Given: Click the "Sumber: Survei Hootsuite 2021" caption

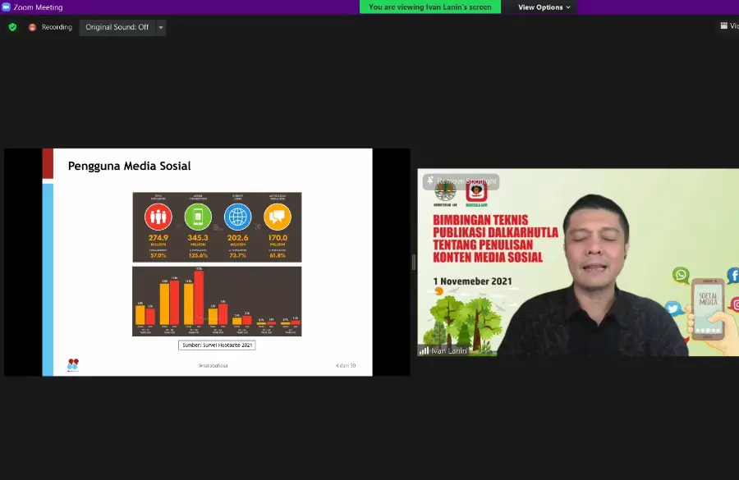Looking at the screenshot, I should 217,345.
